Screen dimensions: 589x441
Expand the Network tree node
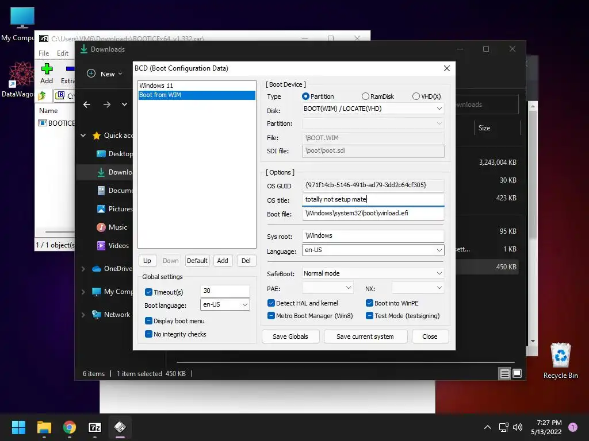(83, 315)
